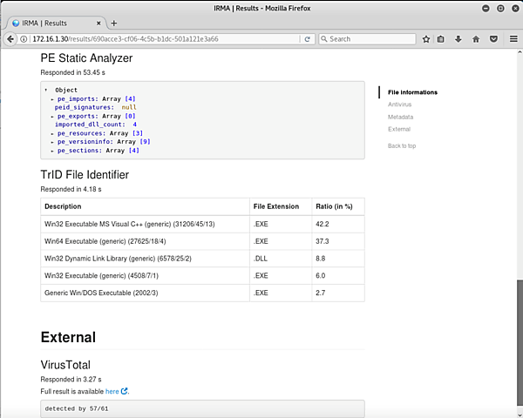Click the Back to top link

point(401,145)
